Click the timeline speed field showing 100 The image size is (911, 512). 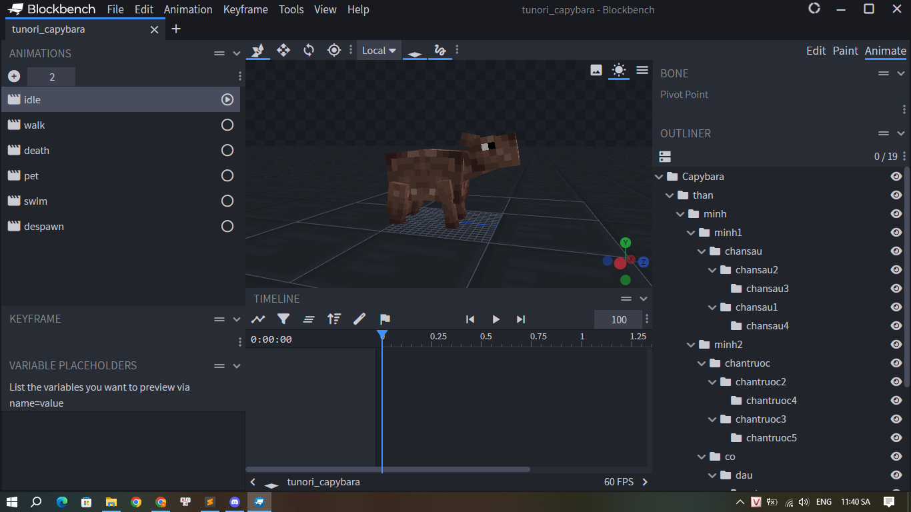pos(618,319)
